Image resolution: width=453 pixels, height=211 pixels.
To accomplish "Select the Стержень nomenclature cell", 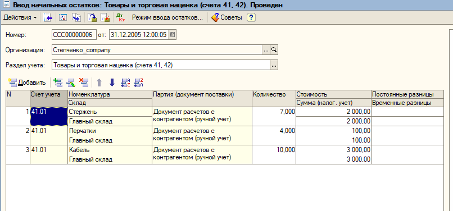I will [x=110, y=112].
